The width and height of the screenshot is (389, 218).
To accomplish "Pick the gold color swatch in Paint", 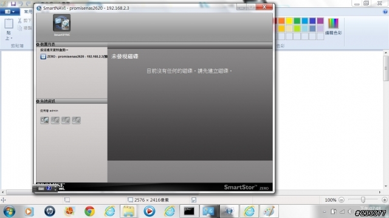I will 281,28.
